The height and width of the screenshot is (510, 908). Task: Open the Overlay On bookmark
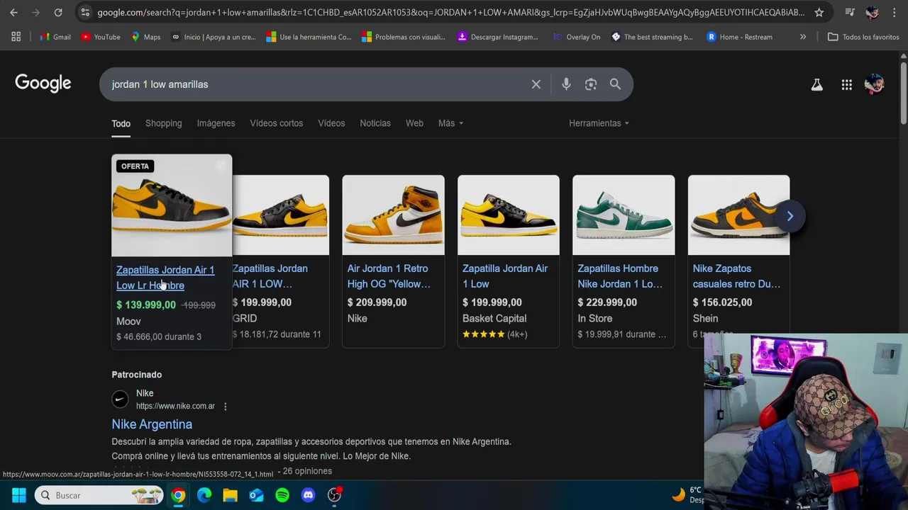[577, 37]
